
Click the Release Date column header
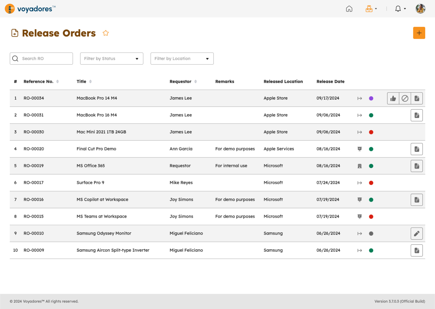(x=330, y=81)
